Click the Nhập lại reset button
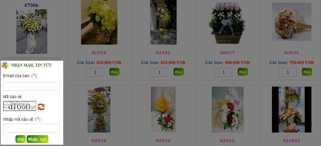This screenshot has height=146, width=321. (38, 139)
